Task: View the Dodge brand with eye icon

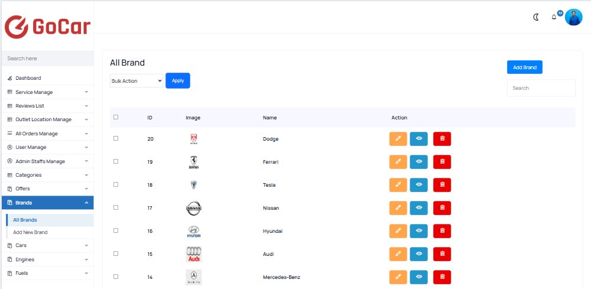Action: (x=419, y=139)
